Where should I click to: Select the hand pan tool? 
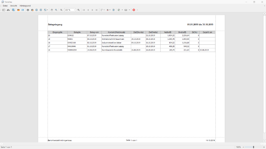click(x=52, y=10)
